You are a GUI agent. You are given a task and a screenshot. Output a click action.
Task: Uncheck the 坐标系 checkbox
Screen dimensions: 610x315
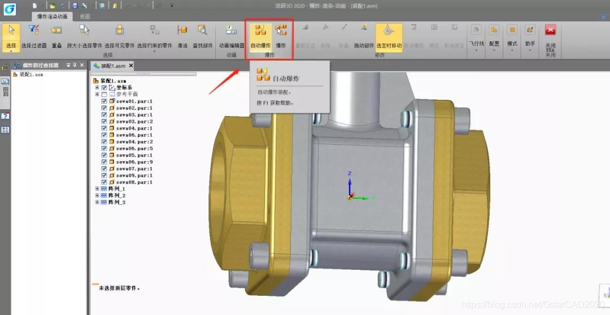tap(104, 88)
